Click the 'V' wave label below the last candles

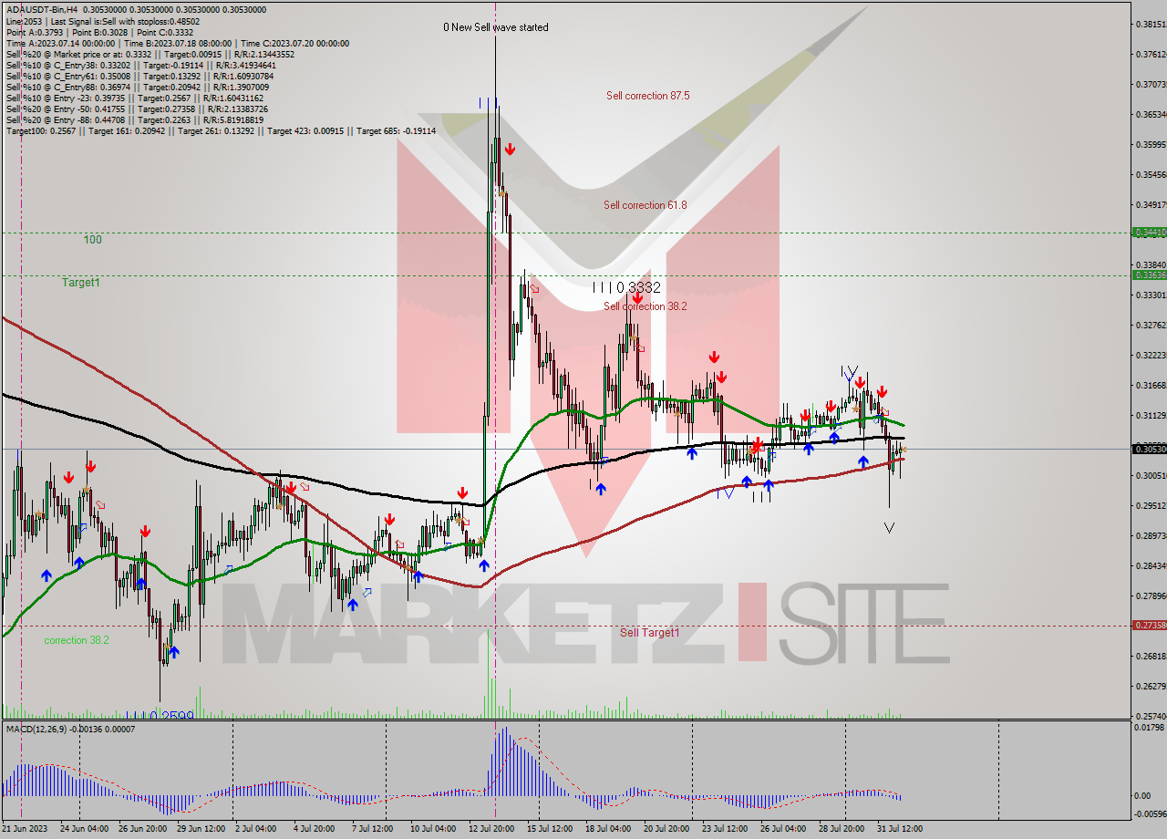(889, 527)
